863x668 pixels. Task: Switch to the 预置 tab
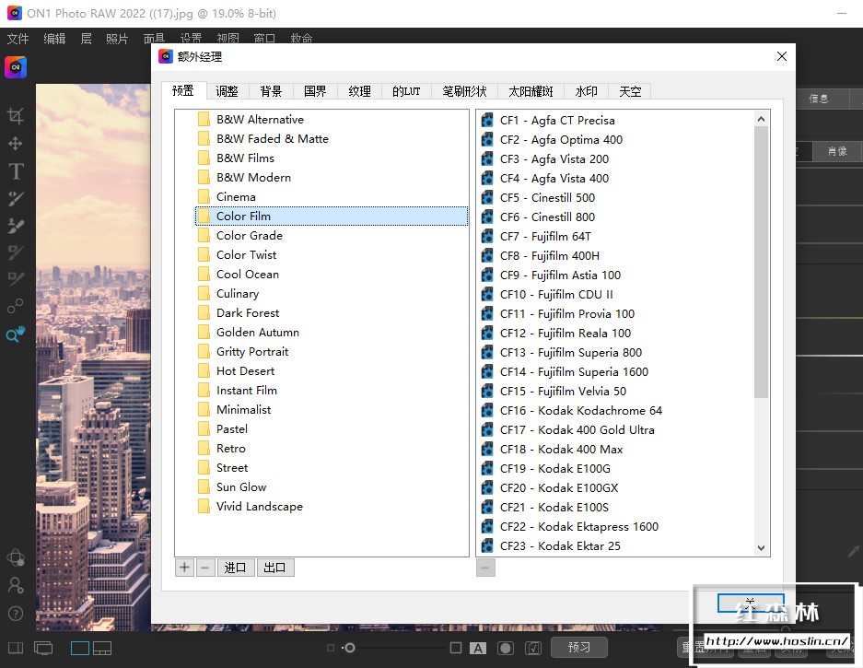(183, 90)
